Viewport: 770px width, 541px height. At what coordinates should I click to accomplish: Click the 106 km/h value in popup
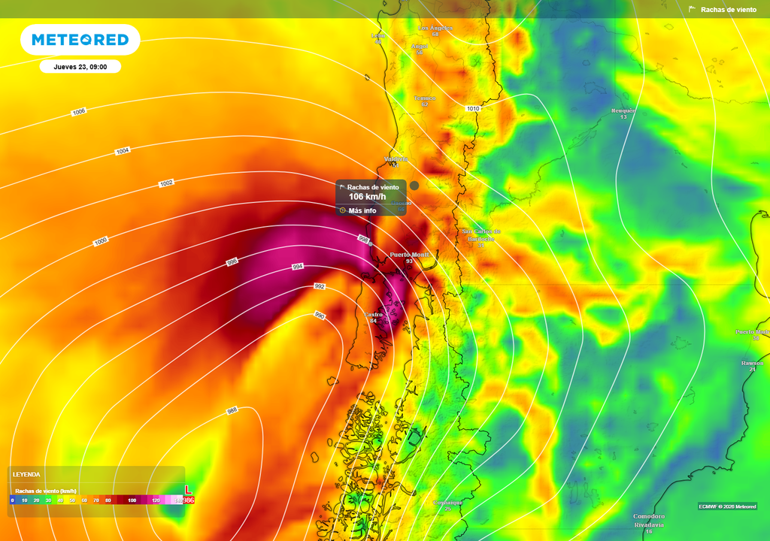pos(367,197)
